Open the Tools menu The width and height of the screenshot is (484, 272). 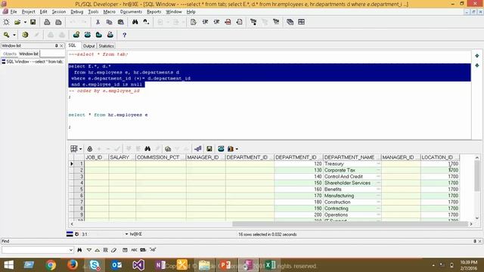(93, 12)
